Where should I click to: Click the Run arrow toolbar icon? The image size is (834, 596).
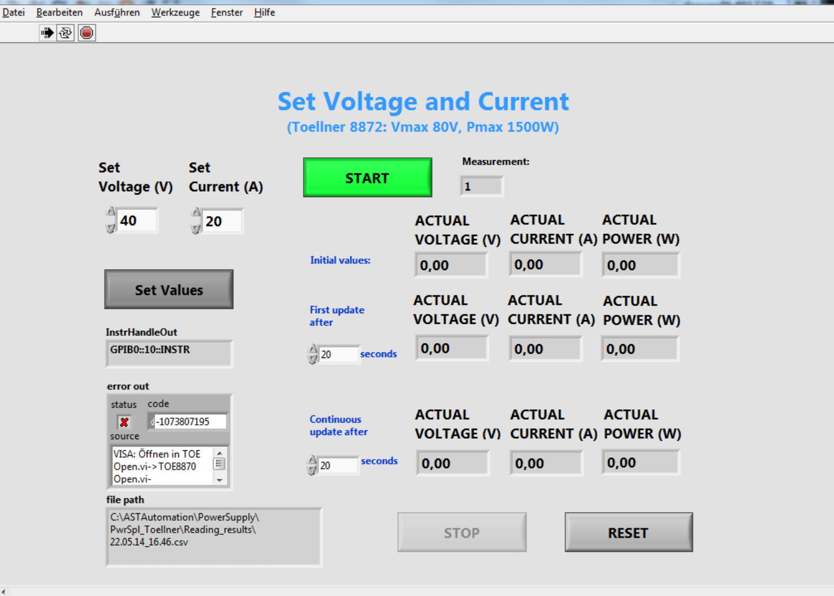[x=47, y=33]
